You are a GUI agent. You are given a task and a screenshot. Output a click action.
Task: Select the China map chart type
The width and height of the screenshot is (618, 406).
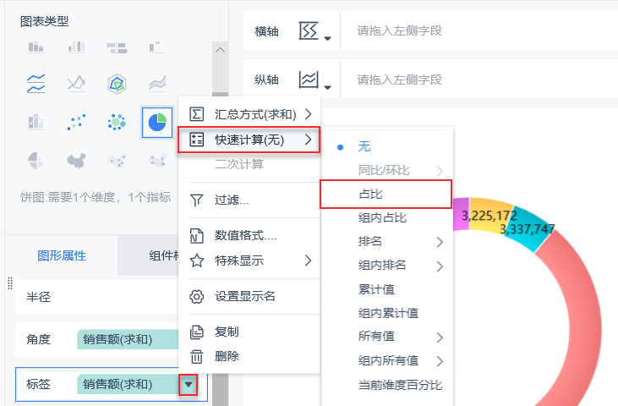point(76,161)
